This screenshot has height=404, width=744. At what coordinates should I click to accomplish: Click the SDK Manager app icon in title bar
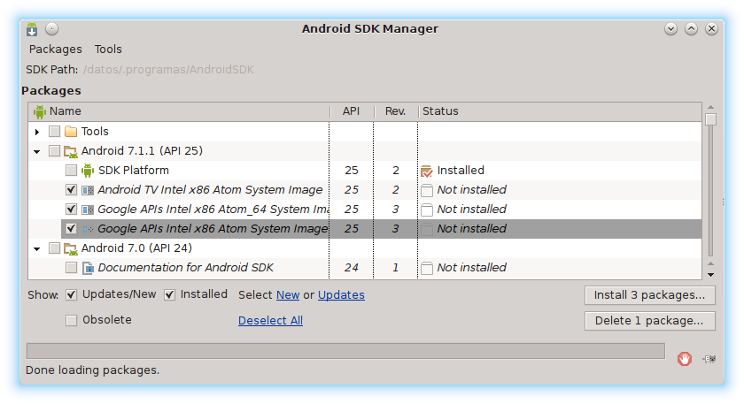tap(32, 29)
